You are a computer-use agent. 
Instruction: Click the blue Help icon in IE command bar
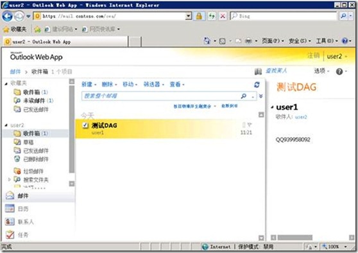point(345,41)
